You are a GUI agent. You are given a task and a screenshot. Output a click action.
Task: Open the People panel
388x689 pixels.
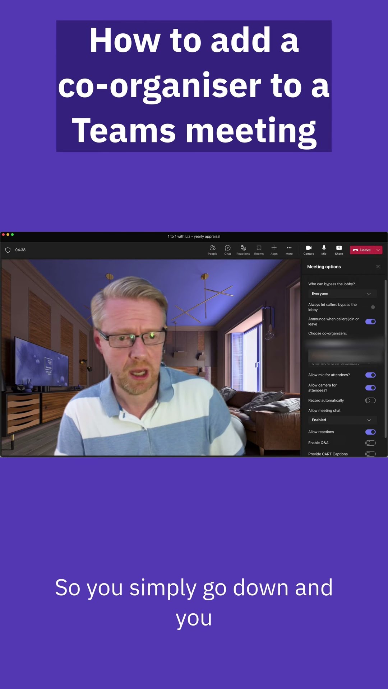pyautogui.click(x=212, y=250)
